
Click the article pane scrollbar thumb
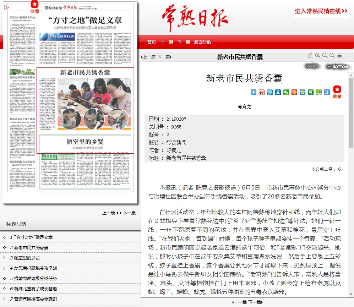pos(351,113)
